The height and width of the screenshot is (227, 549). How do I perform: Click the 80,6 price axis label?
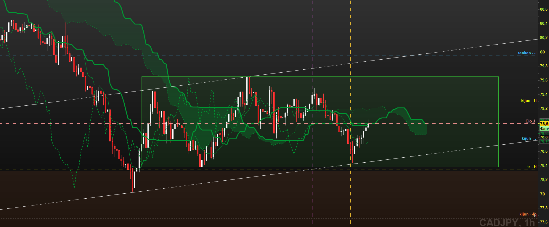pyautogui.click(x=544, y=9)
